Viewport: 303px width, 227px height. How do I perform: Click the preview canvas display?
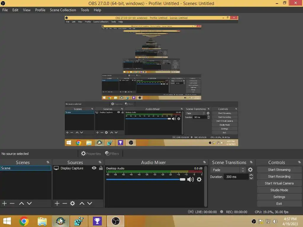pyautogui.click(x=151, y=81)
